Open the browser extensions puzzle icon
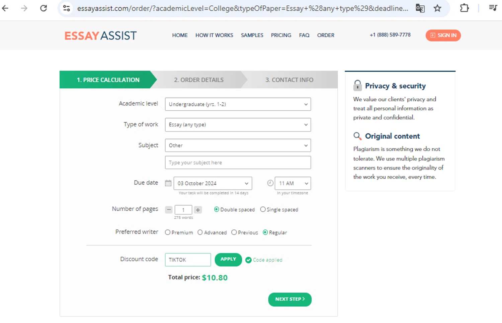 point(464,8)
